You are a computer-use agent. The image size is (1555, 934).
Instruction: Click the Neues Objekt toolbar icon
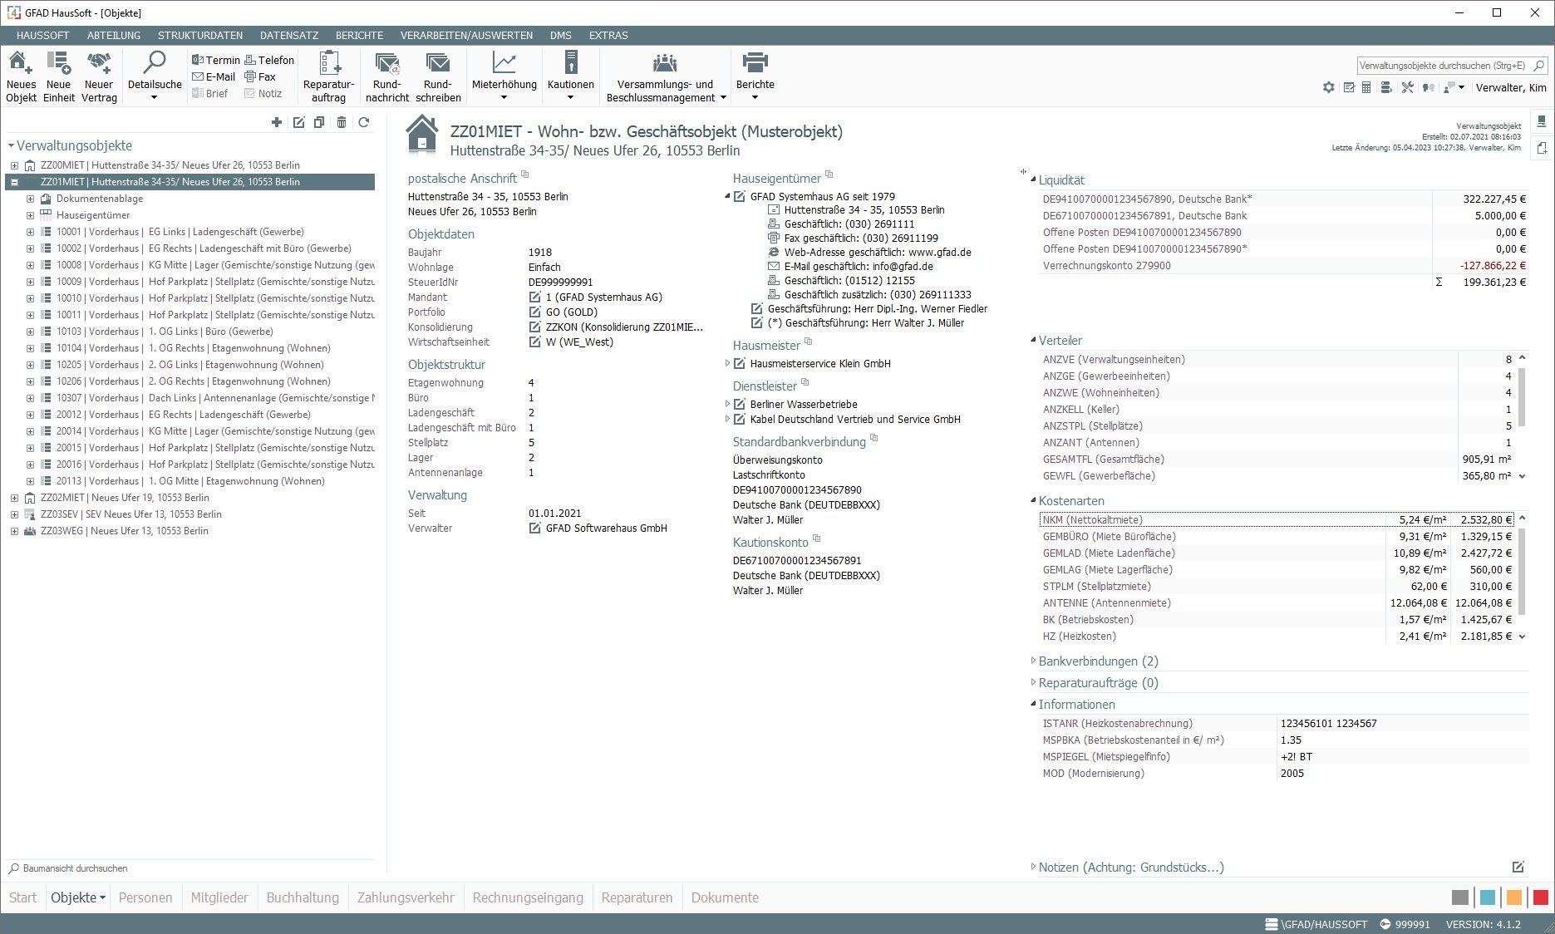pos(21,63)
